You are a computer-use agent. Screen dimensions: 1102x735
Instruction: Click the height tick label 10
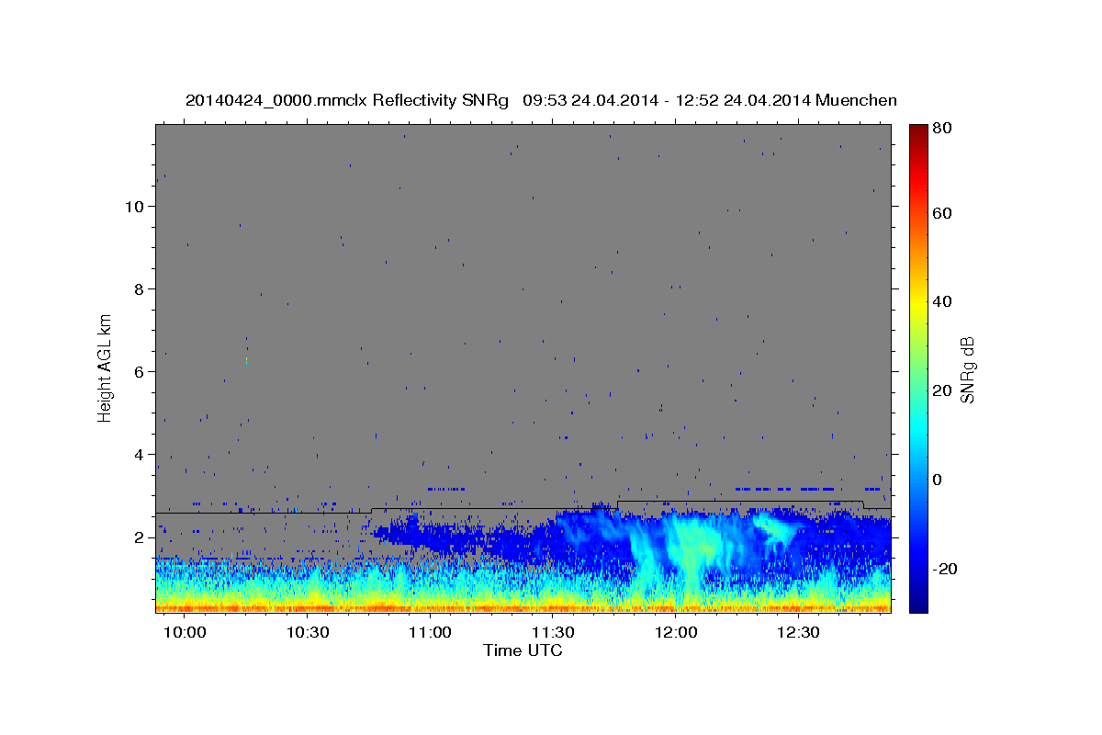click(x=134, y=206)
